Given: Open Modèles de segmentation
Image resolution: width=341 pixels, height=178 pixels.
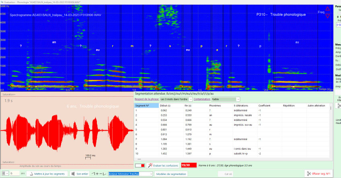Looking at the screenshot, I should point(171,174).
